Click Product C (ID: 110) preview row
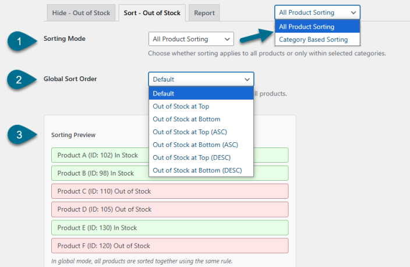The width and height of the screenshot is (410, 267). (x=170, y=191)
